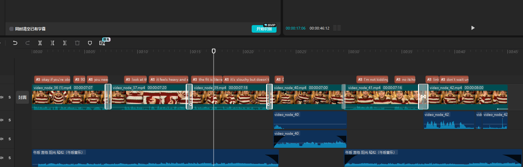This screenshot has height=167, width=523.
Task: Mute the bottom music track speaker
Action: [x=2, y=158]
